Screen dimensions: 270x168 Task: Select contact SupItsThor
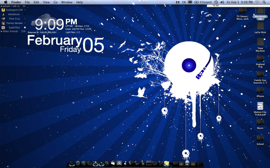tap(14, 27)
